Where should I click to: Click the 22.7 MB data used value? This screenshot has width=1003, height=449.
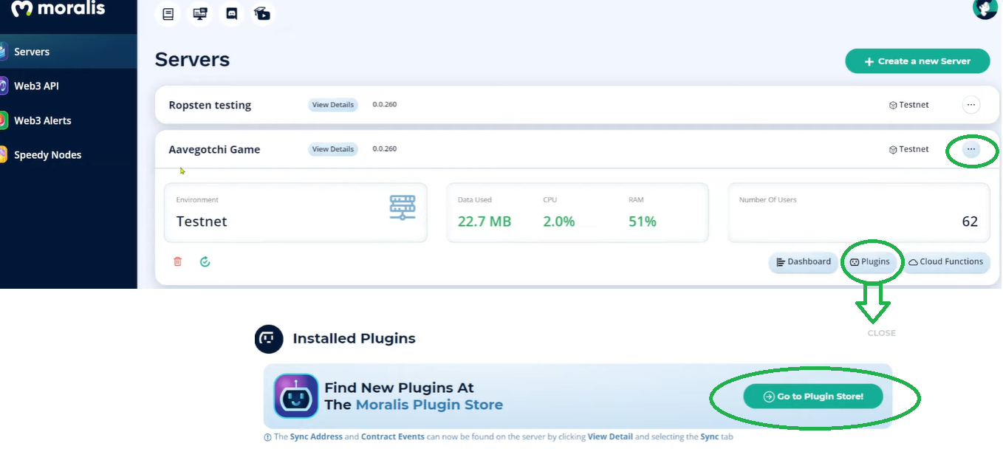point(485,222)
